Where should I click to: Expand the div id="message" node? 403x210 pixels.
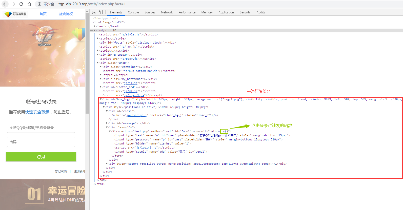tap(107, 123)
